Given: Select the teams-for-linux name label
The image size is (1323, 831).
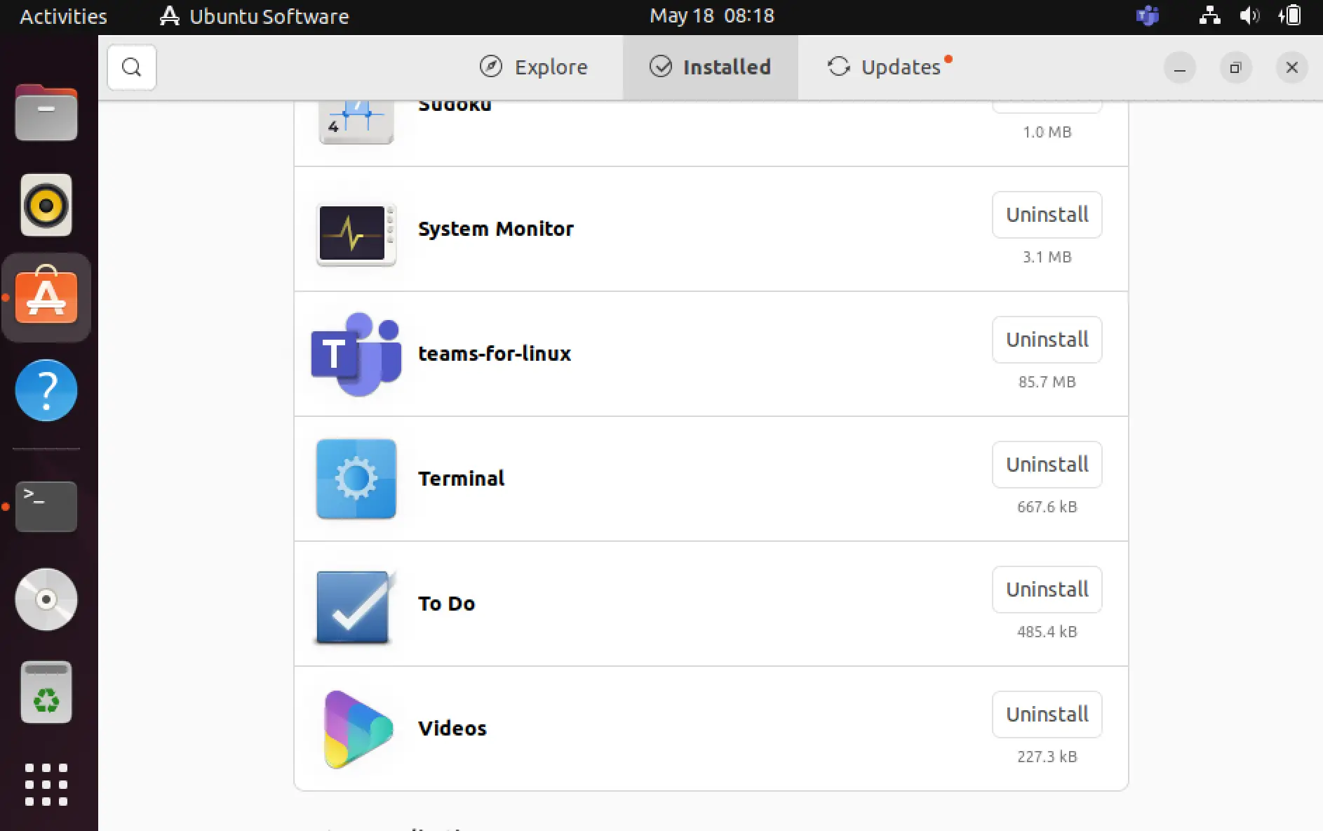Looking at the screenshot, I should point(495,353).
